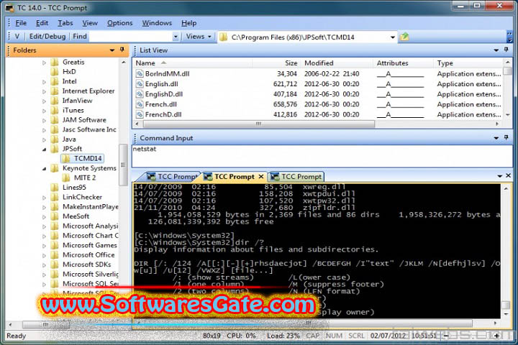Viewport: 518px width, 345px height.
Task: Click the V toolbar button
Action: (17, 37)
